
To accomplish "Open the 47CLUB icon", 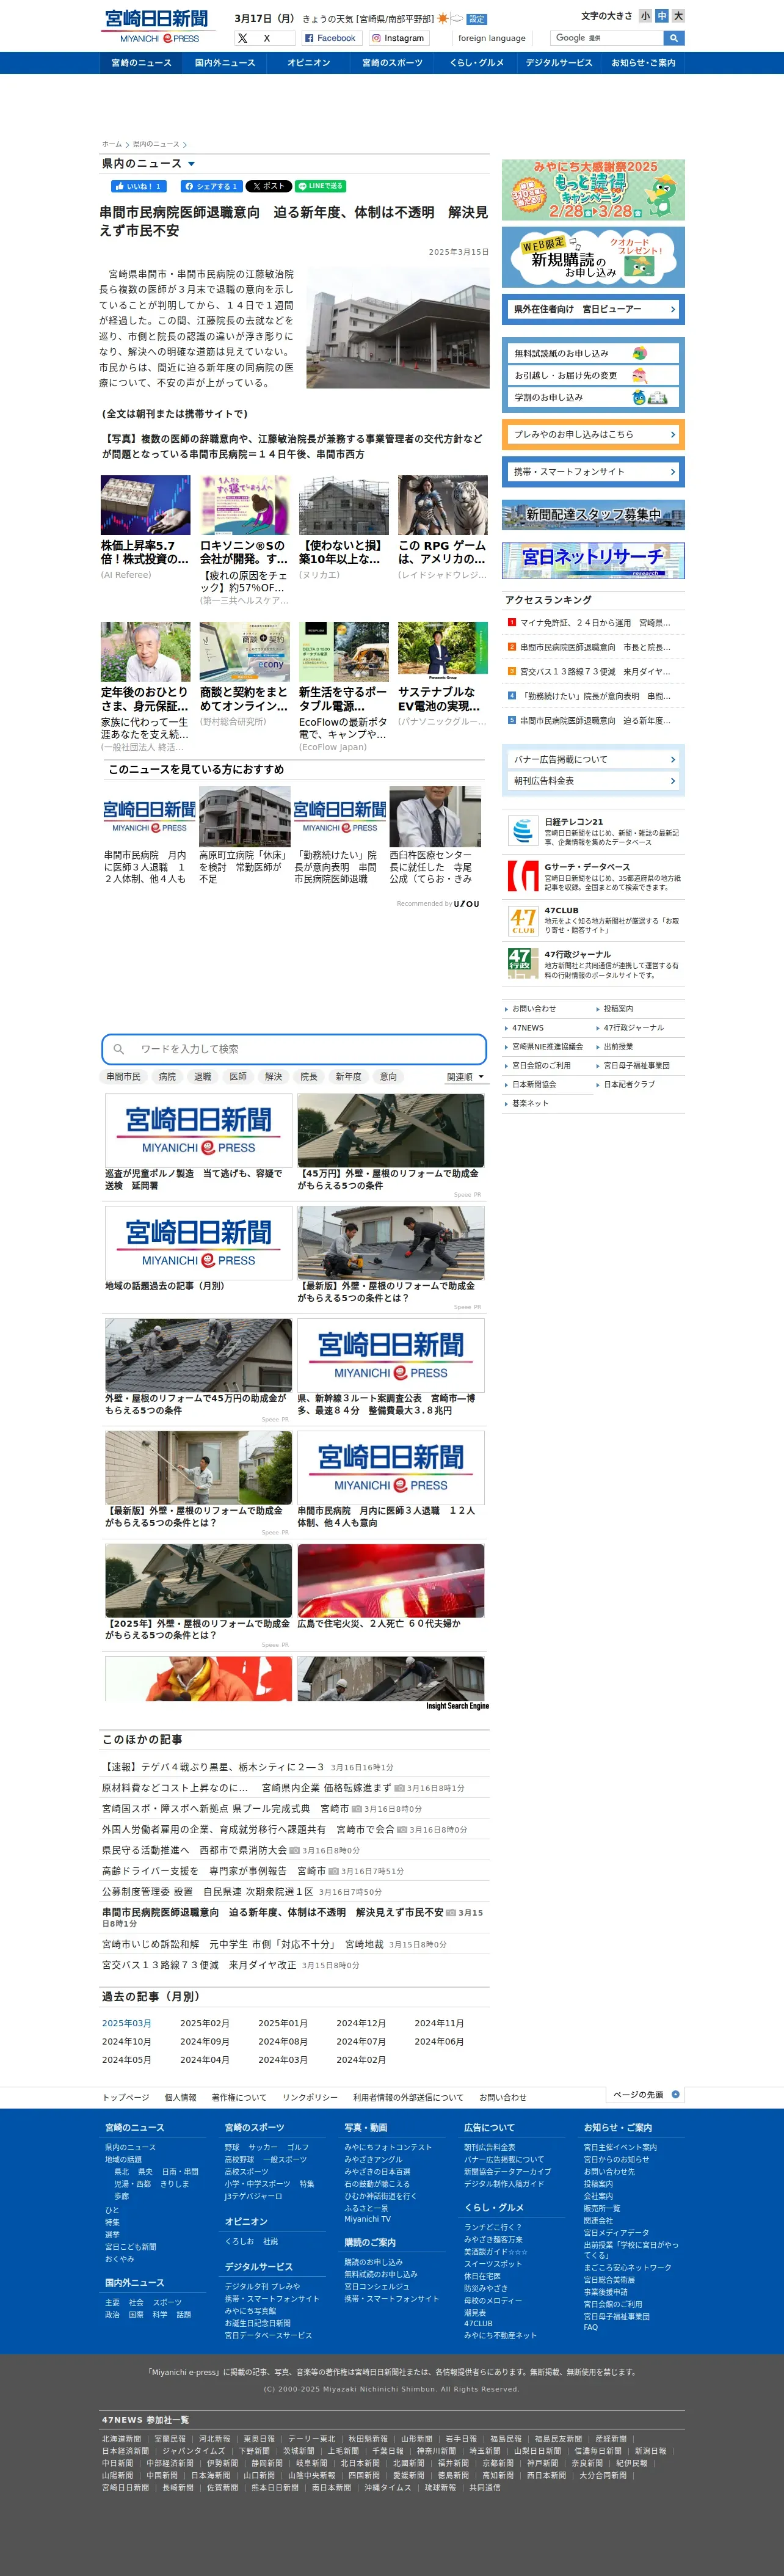I will point(523,921).
